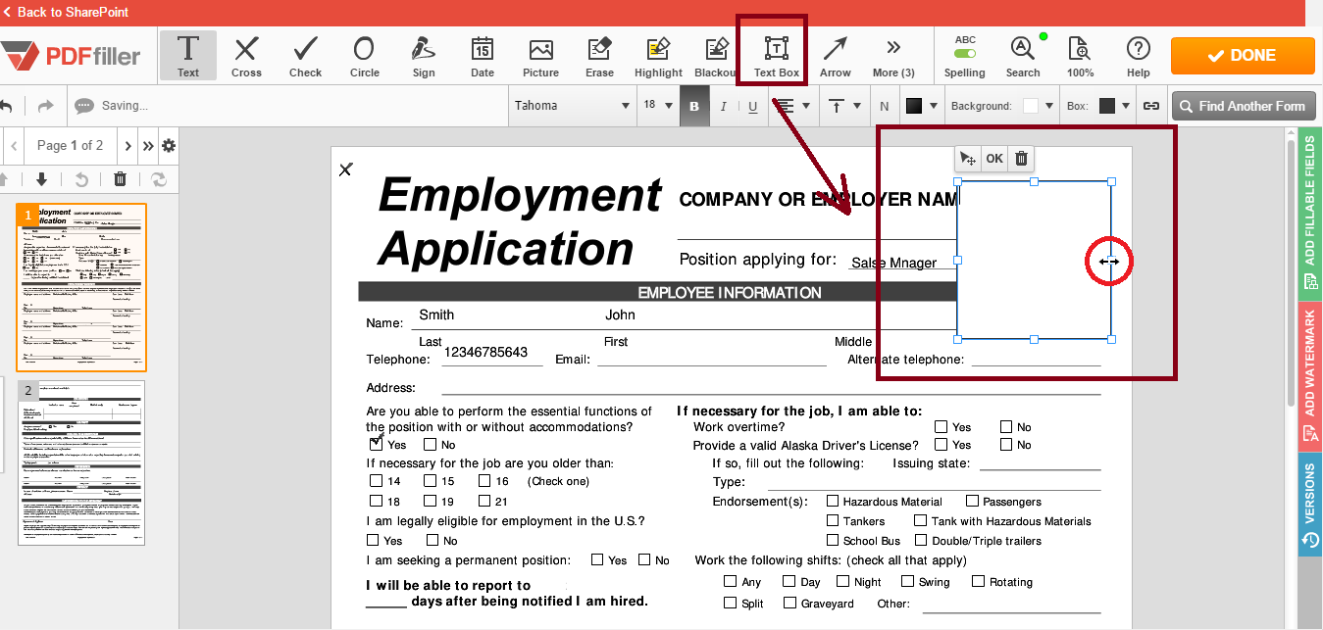The height and width of the screenshot is (630, 1323).
Task: Click the link icon in formatting bar
Action: [1151, 106]
